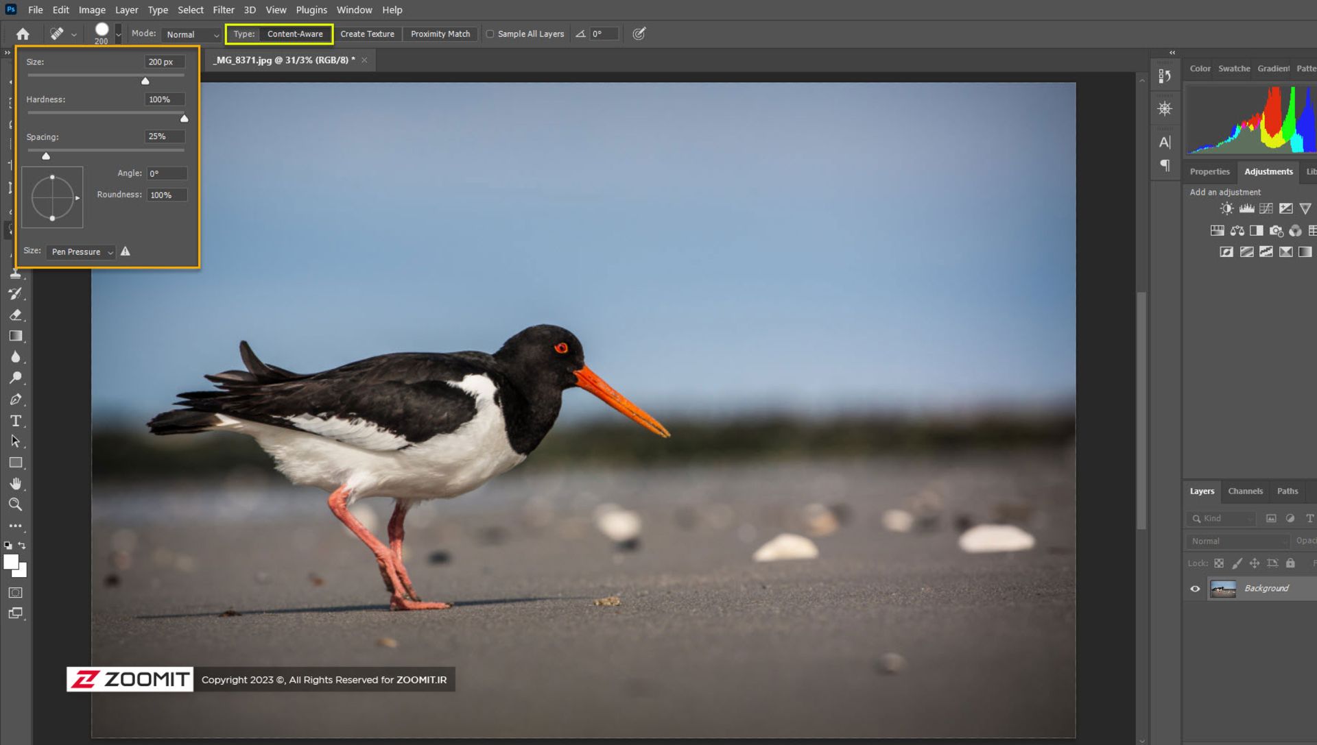
Task: Select the Pen tool
Action: point(15,400)
